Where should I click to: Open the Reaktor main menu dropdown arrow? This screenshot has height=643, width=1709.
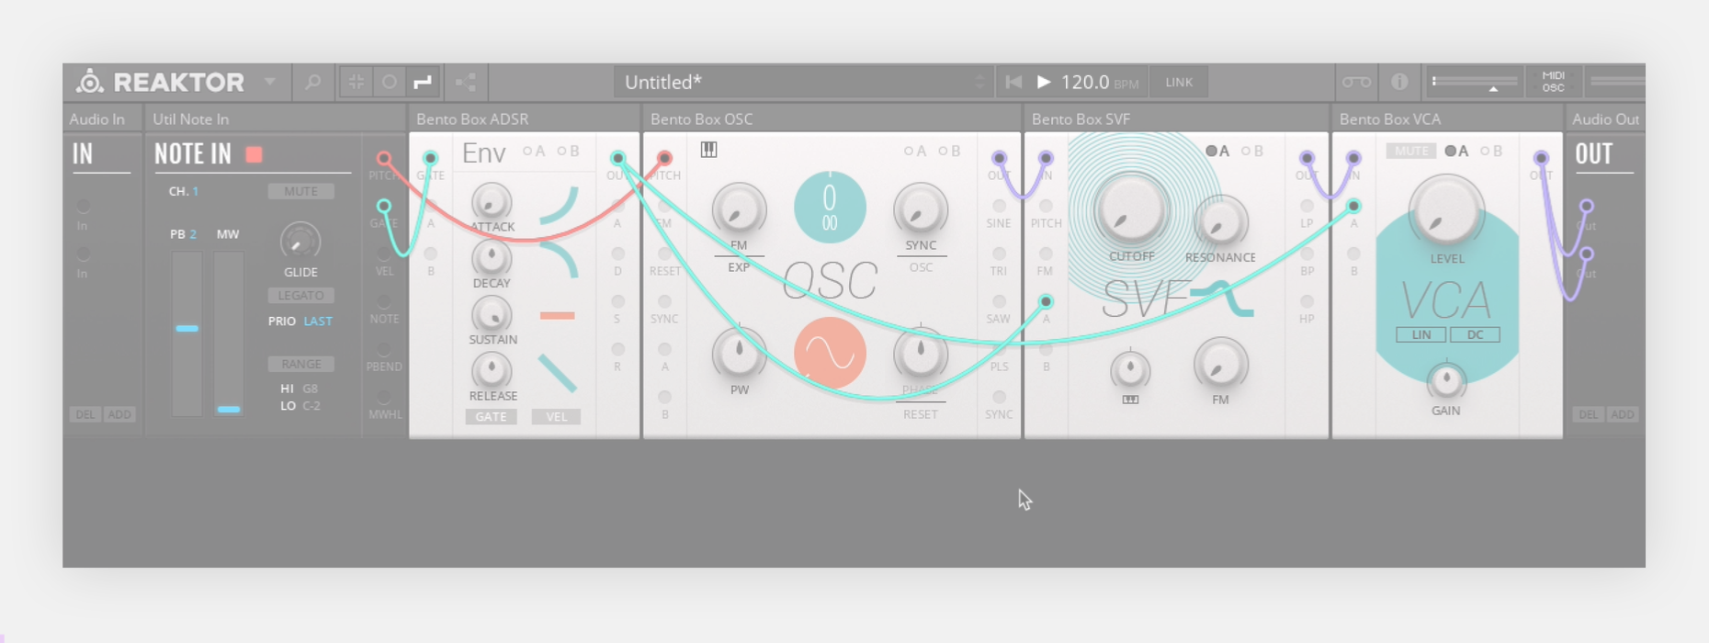coord(270,82)
